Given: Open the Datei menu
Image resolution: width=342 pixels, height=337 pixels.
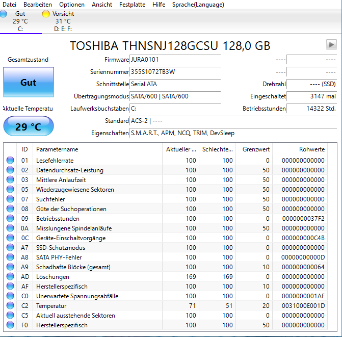Looking at the screenshot, I should [9, 5].
